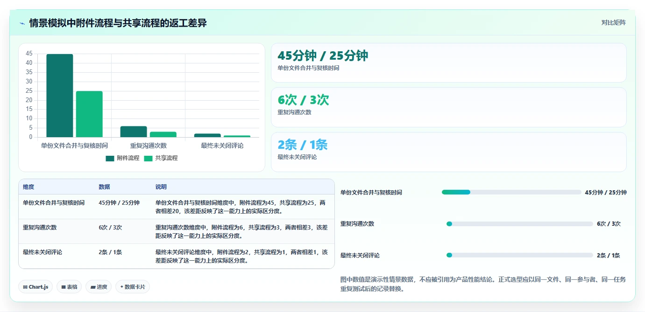645x312 pixels.
Task: Click the 最终未关闭评论 caption in the third data card
Action: coord(297,157)
